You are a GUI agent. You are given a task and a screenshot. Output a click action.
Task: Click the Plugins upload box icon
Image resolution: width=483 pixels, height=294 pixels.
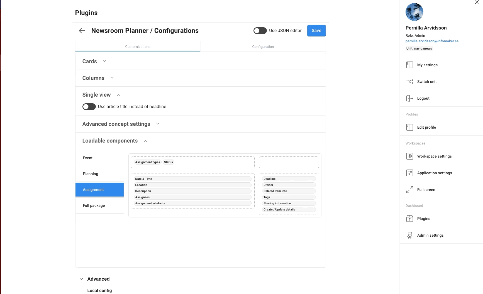[x=409, y=219]
